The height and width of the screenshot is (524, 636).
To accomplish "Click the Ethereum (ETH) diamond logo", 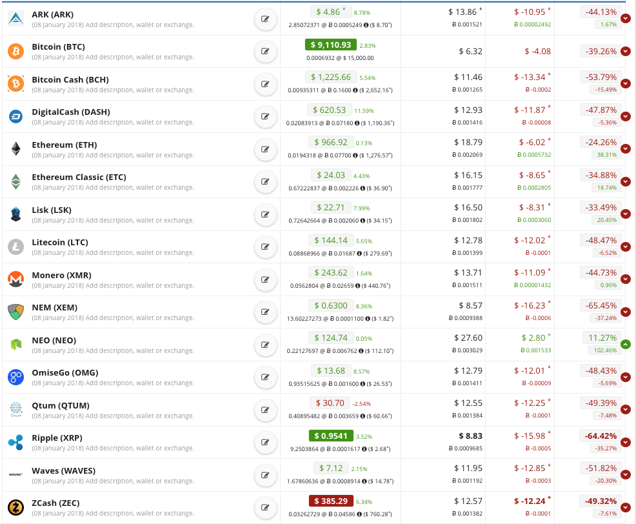I will [16, 149].
